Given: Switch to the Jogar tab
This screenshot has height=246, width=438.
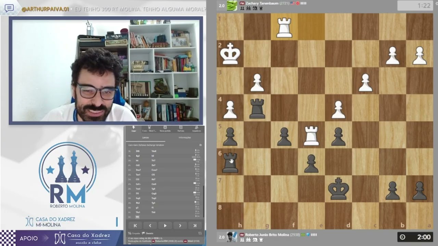Looking at the screenshot, I should coord(134,129).
